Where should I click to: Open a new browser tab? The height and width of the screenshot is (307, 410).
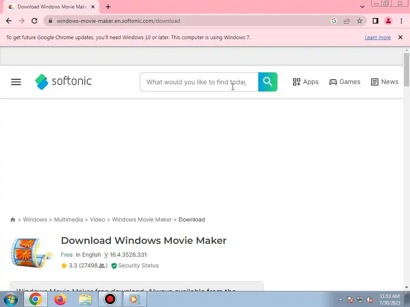tap(108, 7)
